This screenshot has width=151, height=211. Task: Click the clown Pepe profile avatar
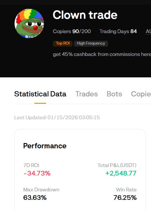[x=29, y=23]
